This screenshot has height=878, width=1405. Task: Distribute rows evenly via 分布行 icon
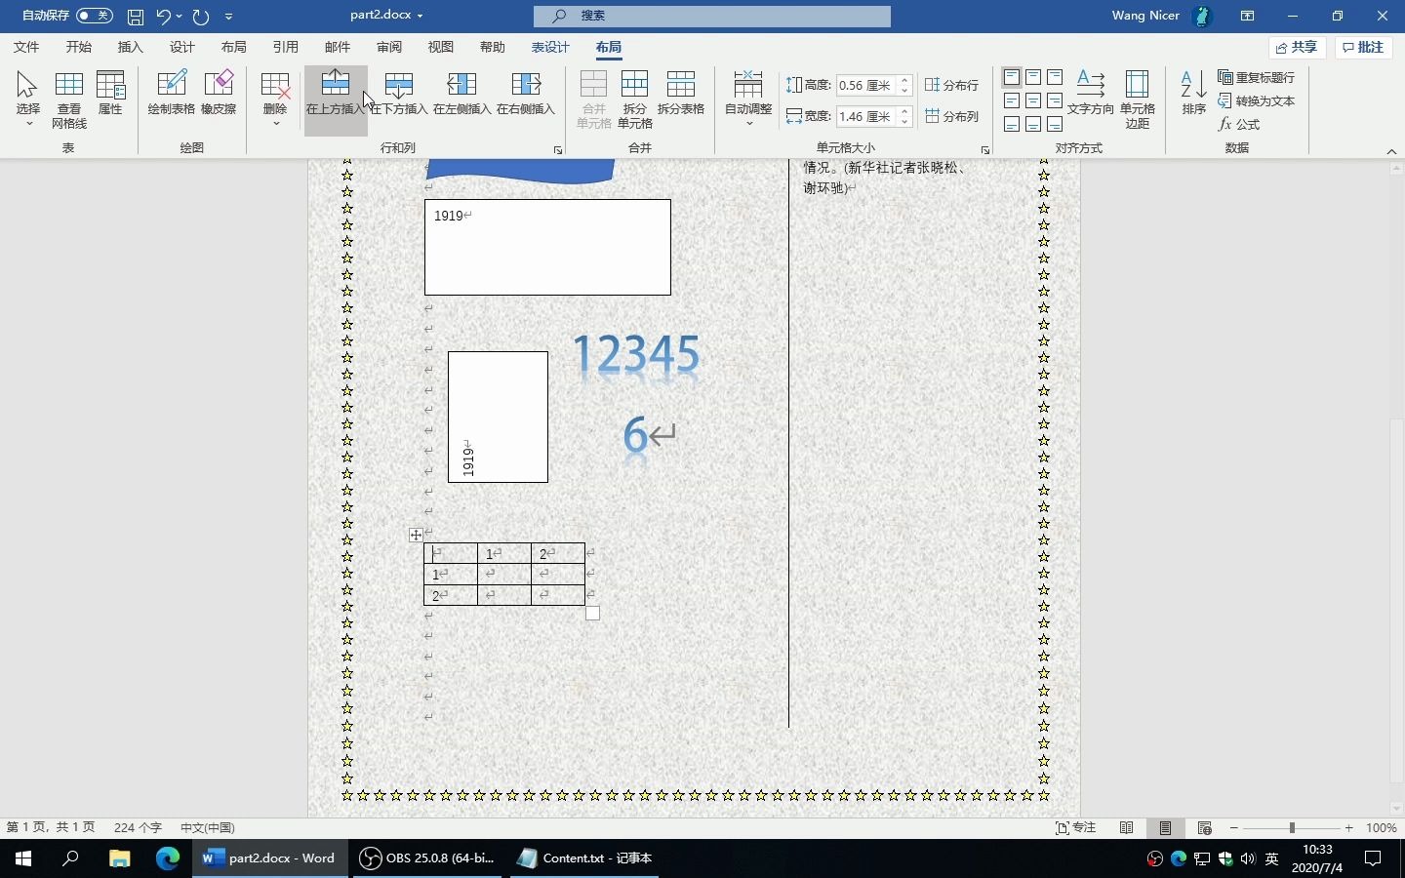tap(953, 86)
